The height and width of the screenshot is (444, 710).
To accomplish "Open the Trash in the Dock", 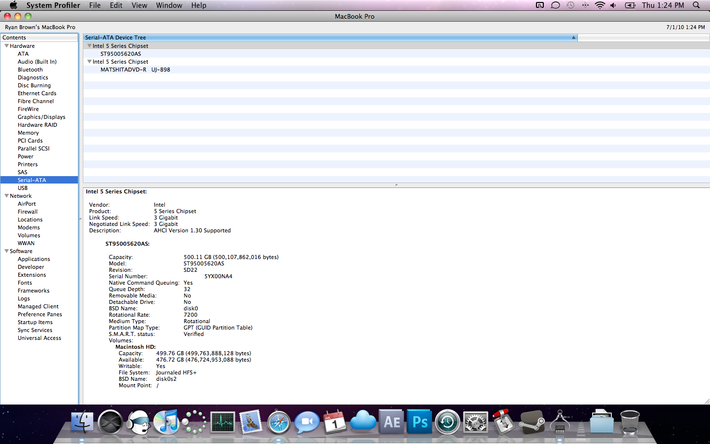I will click(630, 422).
